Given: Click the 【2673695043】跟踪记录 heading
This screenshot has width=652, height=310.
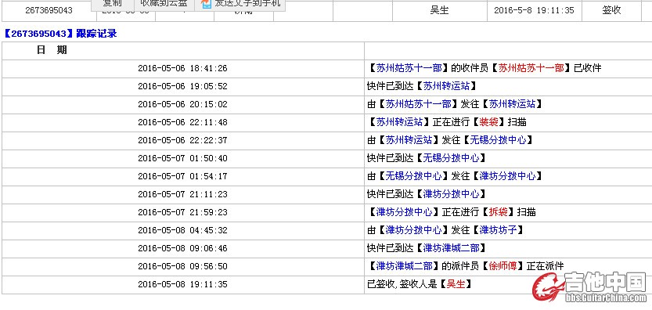Looking at the screenshot, I should coord(59,34).
